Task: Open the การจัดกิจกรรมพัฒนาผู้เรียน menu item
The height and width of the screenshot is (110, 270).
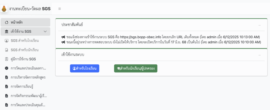Action: point(28,95)
